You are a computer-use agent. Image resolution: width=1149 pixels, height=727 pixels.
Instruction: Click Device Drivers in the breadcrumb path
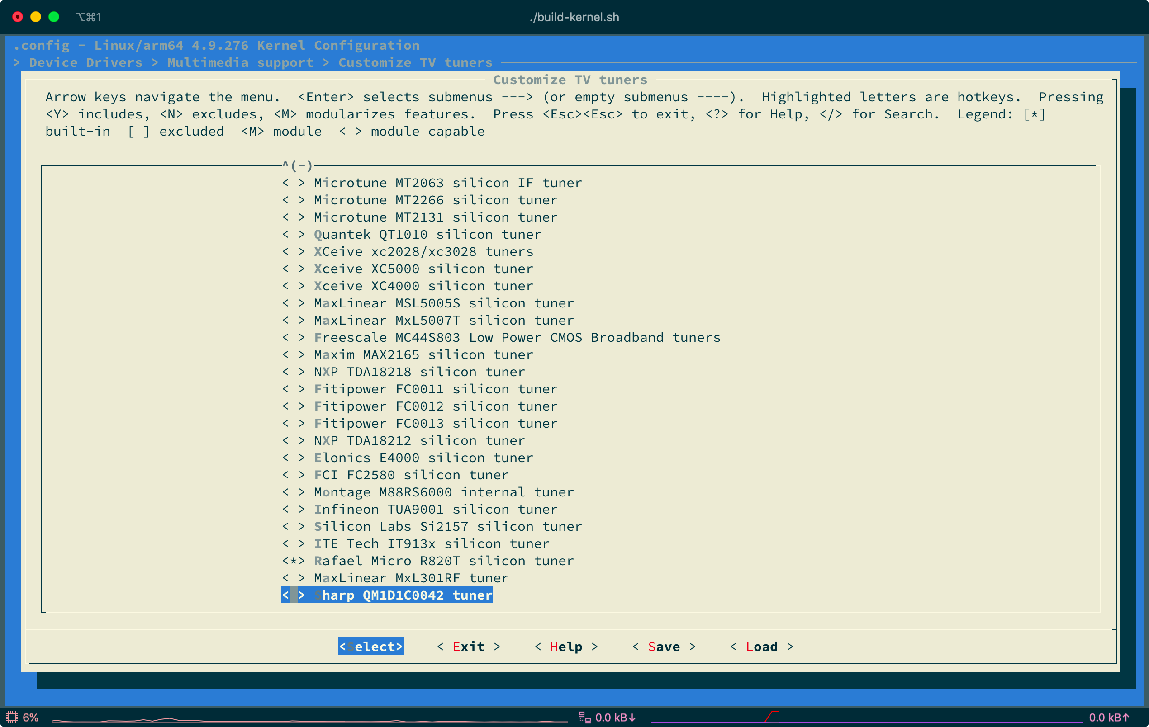point(85,62)
